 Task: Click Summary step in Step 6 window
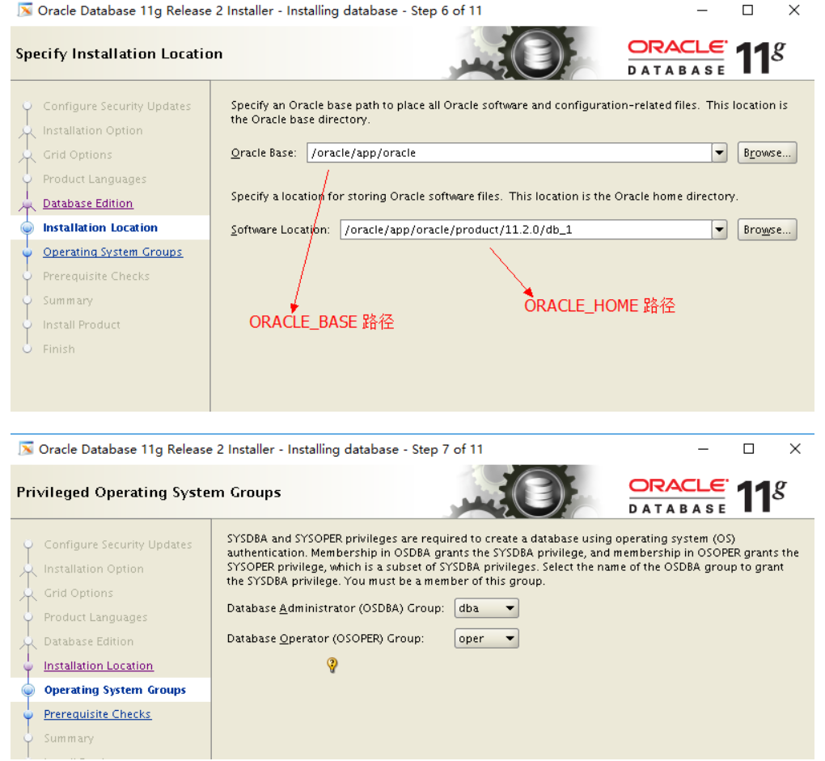pyautogui.click(x=68, y=301)
